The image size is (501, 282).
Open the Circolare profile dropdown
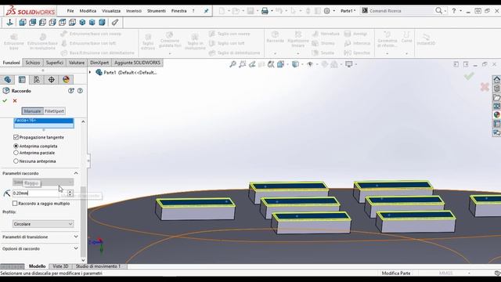(x=43, y=224)
